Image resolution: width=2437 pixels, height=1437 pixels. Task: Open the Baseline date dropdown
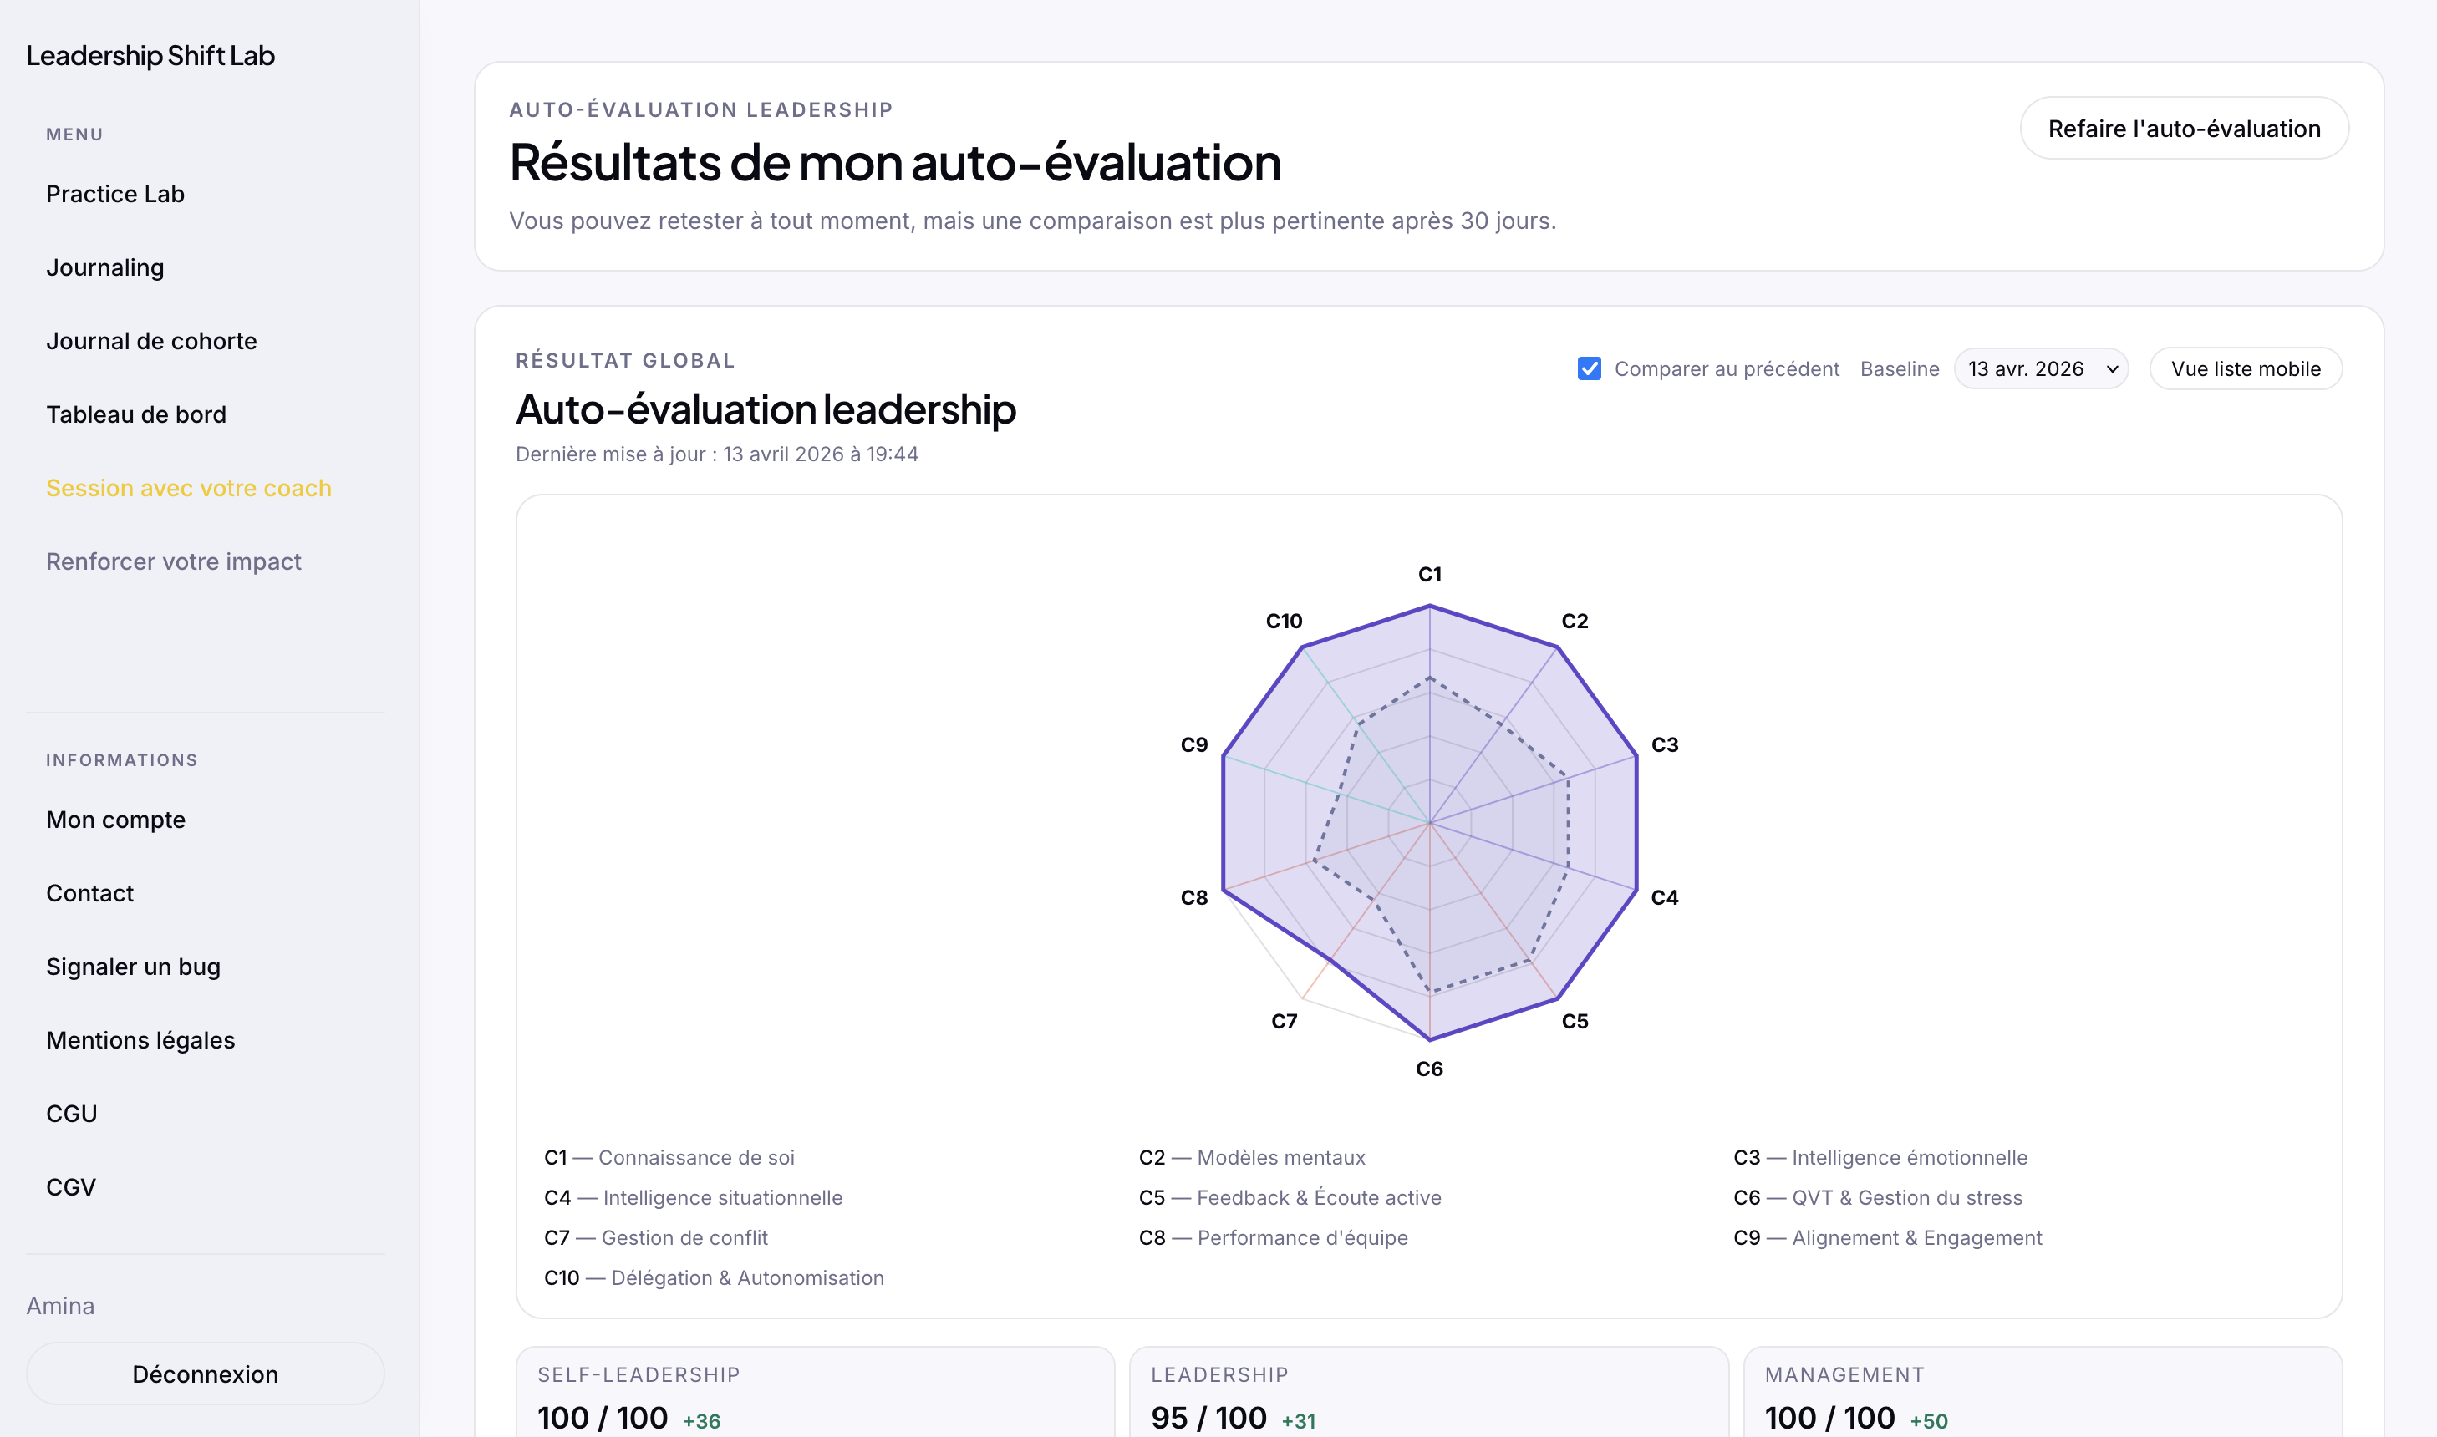coord(2041,369)
